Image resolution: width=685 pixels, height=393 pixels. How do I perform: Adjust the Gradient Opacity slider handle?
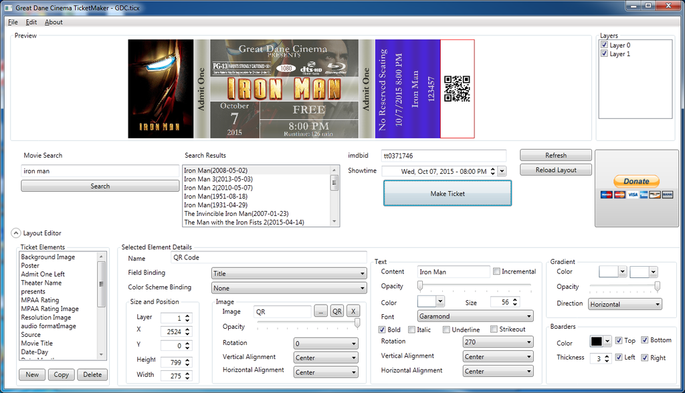click(657, 286)
